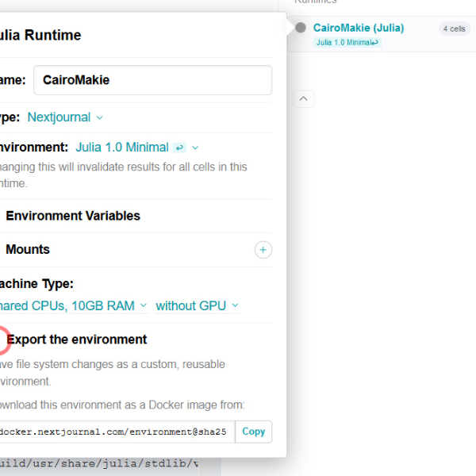Click the Julia 1.0 Minimal tag in the sidebar

coord(347,42)
